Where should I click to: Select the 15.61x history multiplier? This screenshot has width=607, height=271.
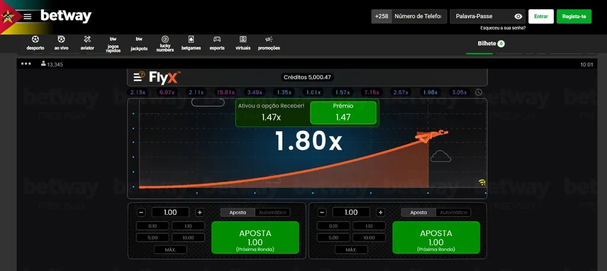point(225,92)
